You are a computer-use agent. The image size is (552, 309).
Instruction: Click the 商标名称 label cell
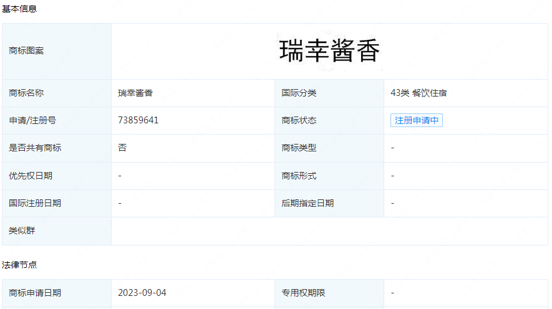point(57,93)
